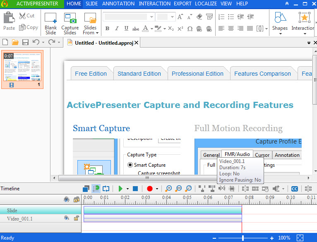This screenshot has width=317, height=242.
Task: Center align the text
Action: tap(231, 28)
